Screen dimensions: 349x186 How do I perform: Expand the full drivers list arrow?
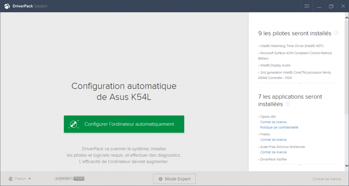299,83
